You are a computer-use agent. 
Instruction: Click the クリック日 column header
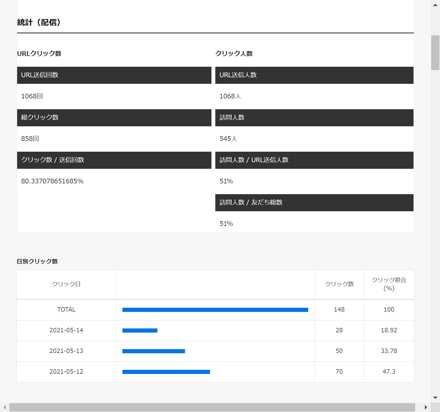(x=66, y=284)
